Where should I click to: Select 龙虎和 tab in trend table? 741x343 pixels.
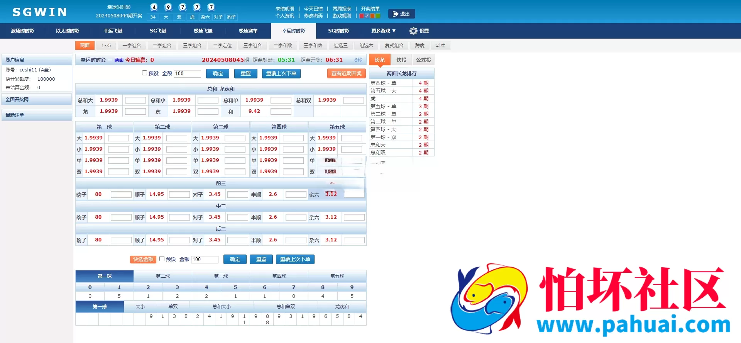[x=342, y=306]
